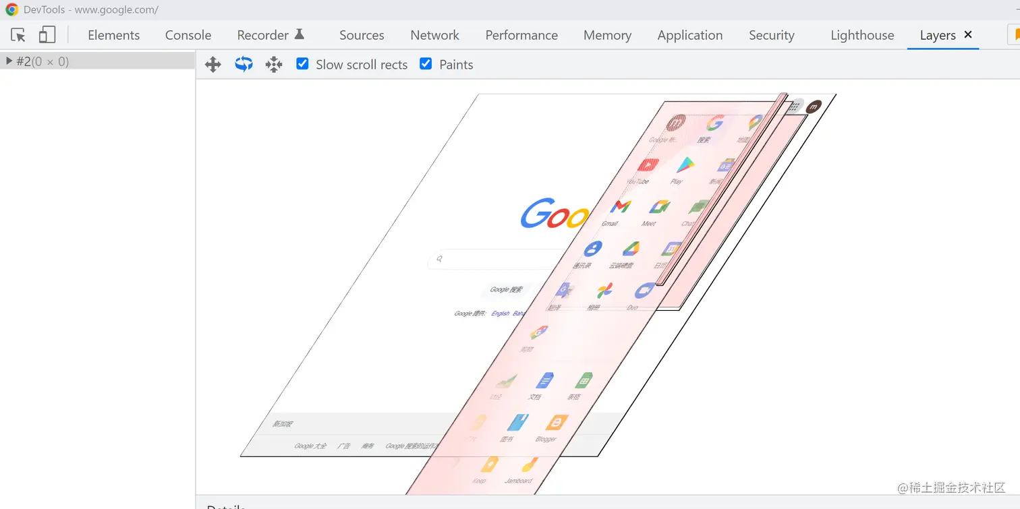Click the Keep icon in the layer view
Image resolution: width=1020 pixels, height=509 pixels.
(489, 465)
